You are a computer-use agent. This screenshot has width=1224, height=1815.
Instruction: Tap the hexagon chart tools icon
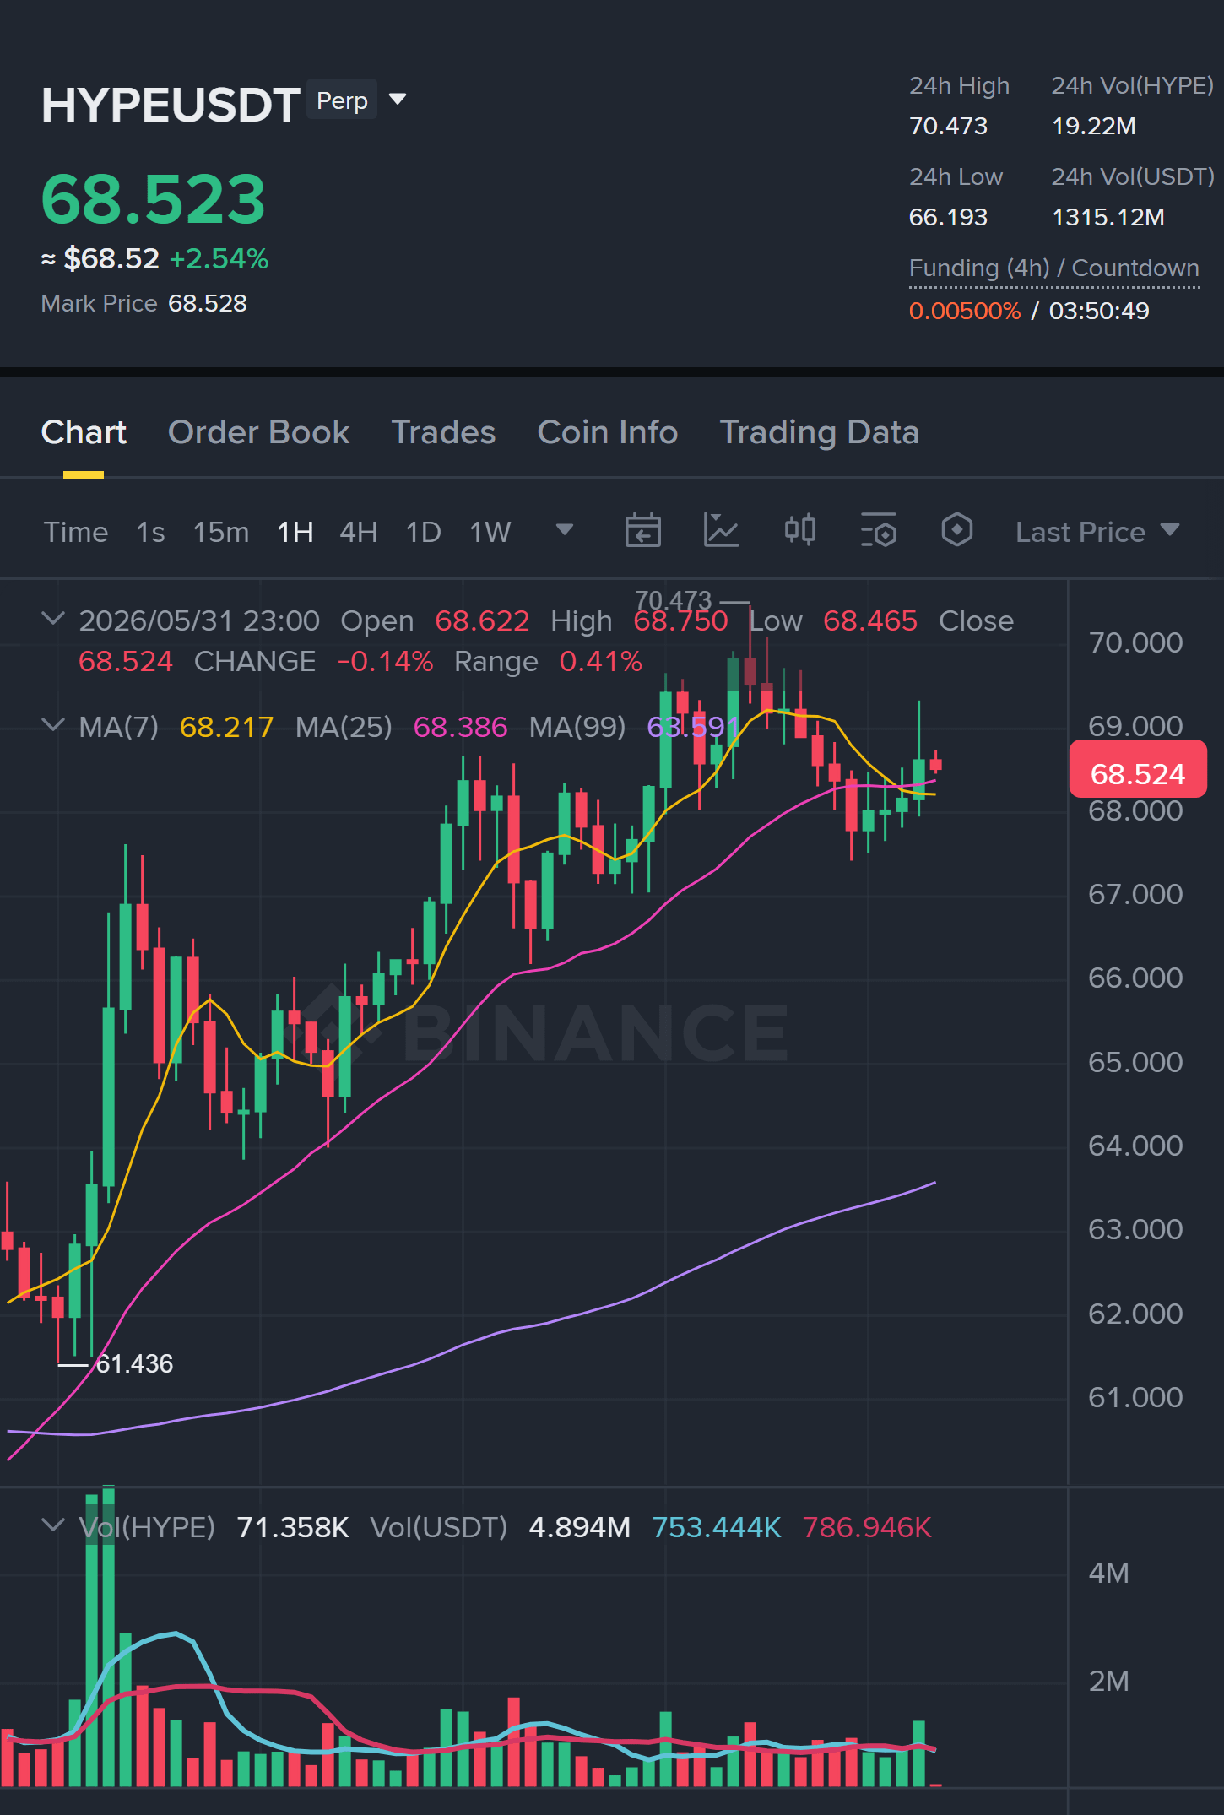point(957,531)
